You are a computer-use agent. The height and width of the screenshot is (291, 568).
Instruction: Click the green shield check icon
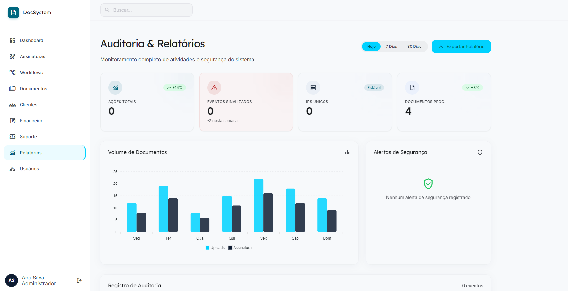[x=428, y=184]
